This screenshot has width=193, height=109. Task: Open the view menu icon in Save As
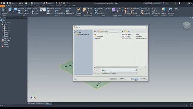pyautogui.click(x=129, y=31)
